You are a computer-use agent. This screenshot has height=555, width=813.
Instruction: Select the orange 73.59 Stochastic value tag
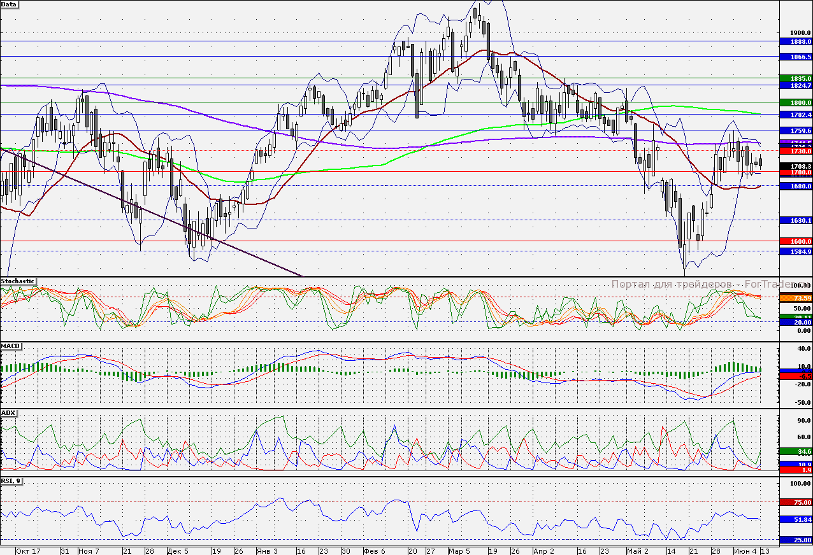(x=796, y=298)
